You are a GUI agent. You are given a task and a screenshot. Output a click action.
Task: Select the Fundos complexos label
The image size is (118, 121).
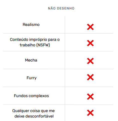pos(31,96)
